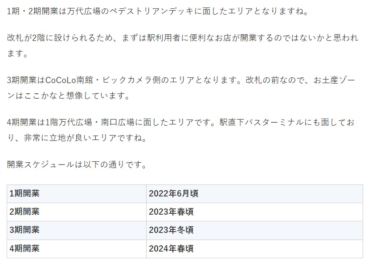
Task: Click the 2023年冬頃 date cell
Action: [254, 230]
